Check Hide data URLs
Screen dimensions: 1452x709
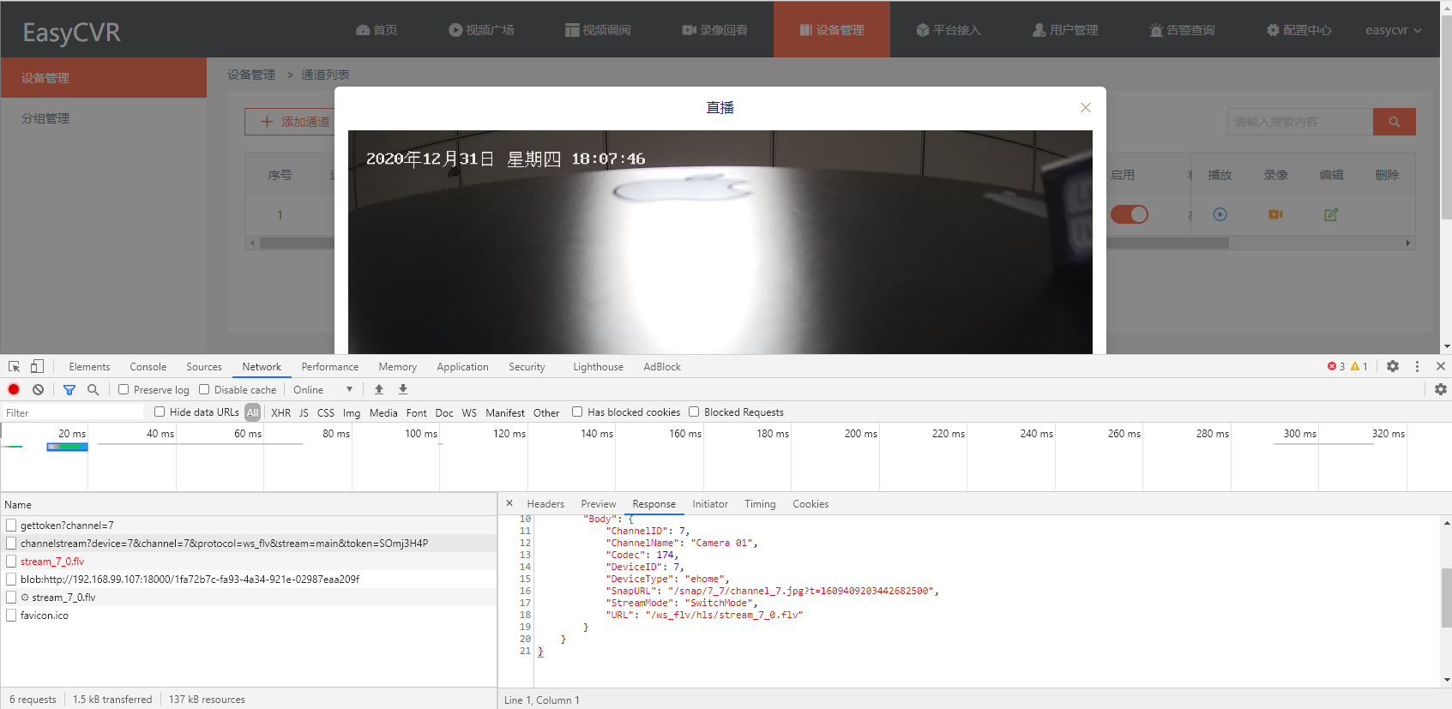pyautogui.click(x=160, y=412)
